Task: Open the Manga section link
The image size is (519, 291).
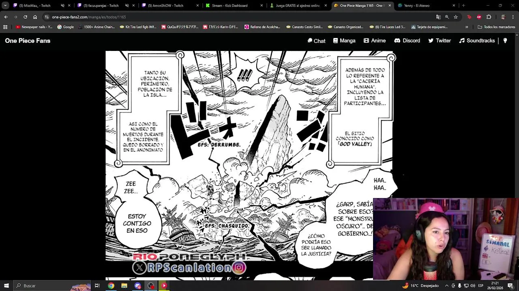Action: click(x=344, y=41)
